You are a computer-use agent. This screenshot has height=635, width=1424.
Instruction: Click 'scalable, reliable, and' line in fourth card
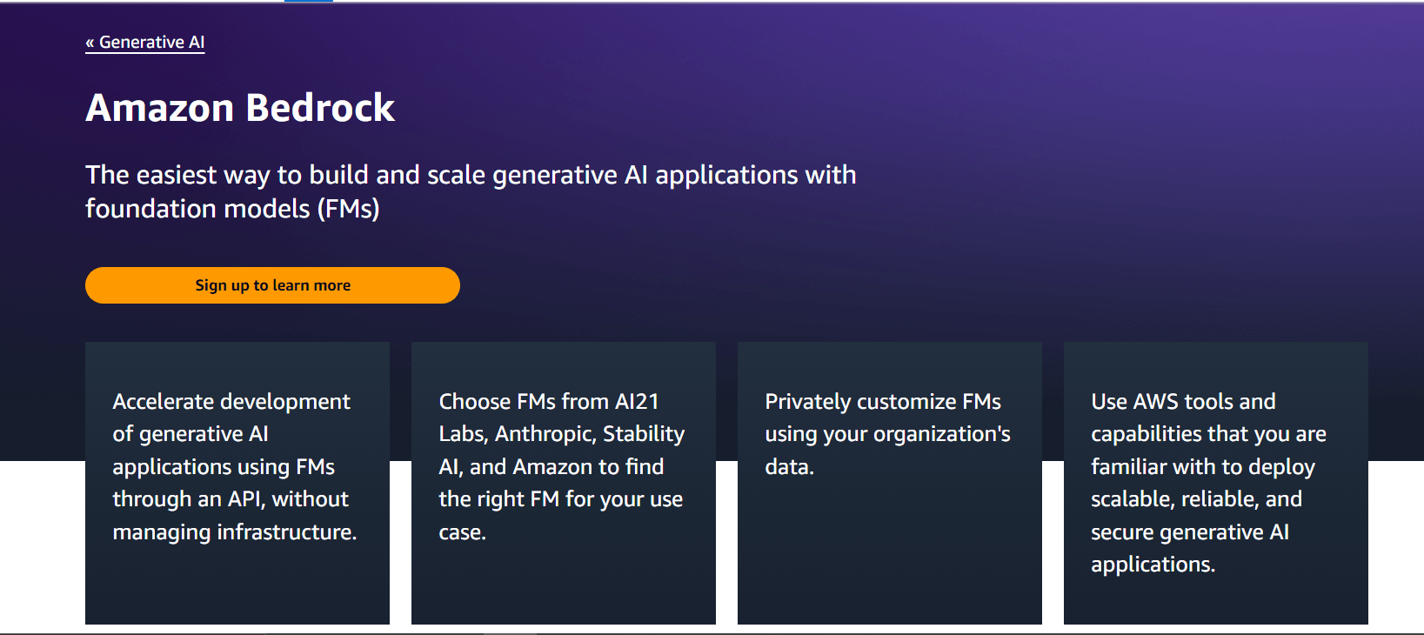click(x=1197, y=499)
